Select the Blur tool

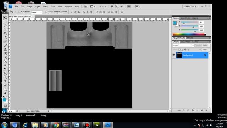click(x=5, y=65)
